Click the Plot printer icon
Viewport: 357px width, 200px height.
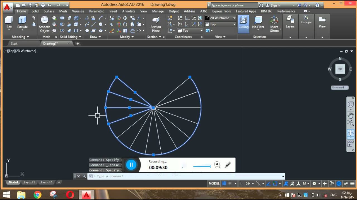pos(43,5)
